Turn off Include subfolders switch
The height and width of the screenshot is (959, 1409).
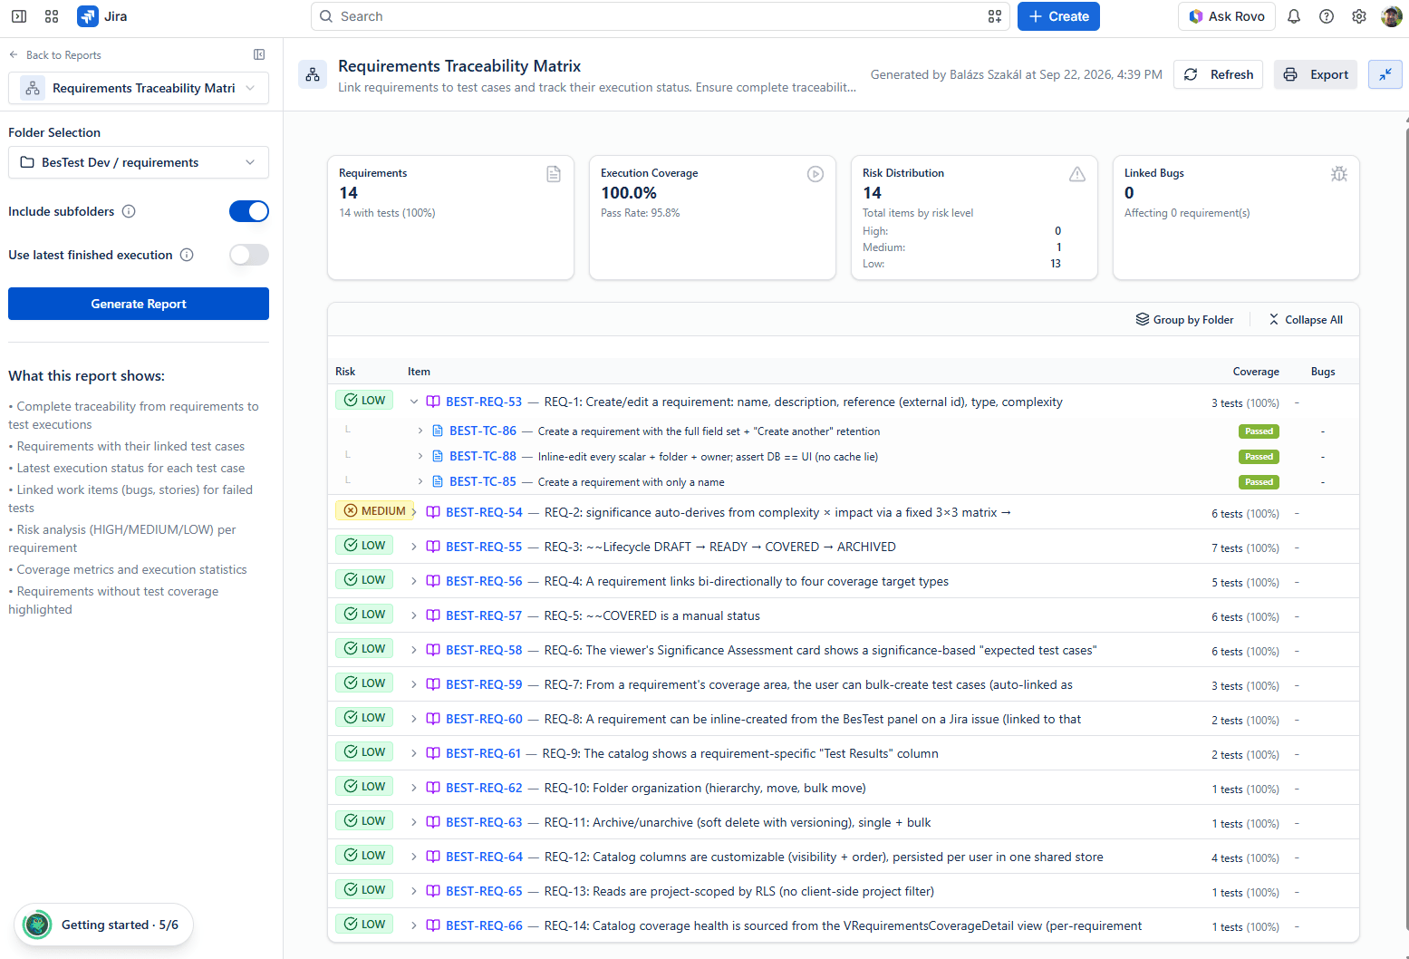click(249, 211)
